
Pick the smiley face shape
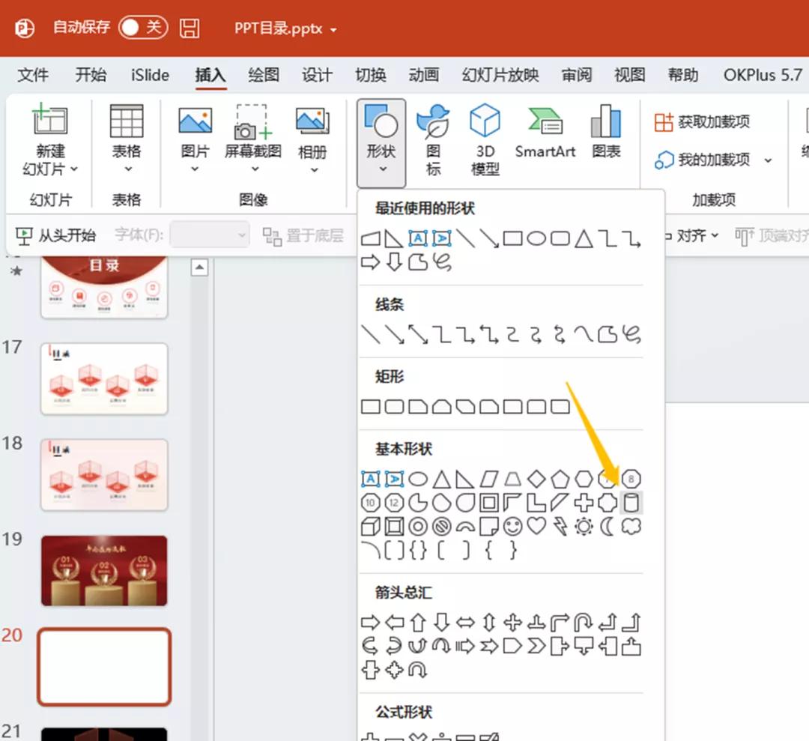click(513, 527)
